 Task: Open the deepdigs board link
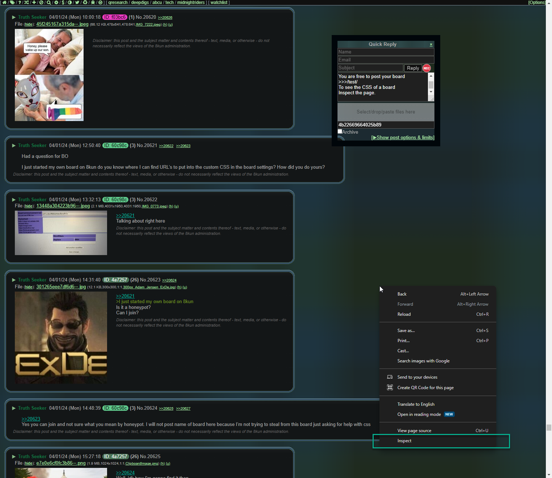(140, 3)
